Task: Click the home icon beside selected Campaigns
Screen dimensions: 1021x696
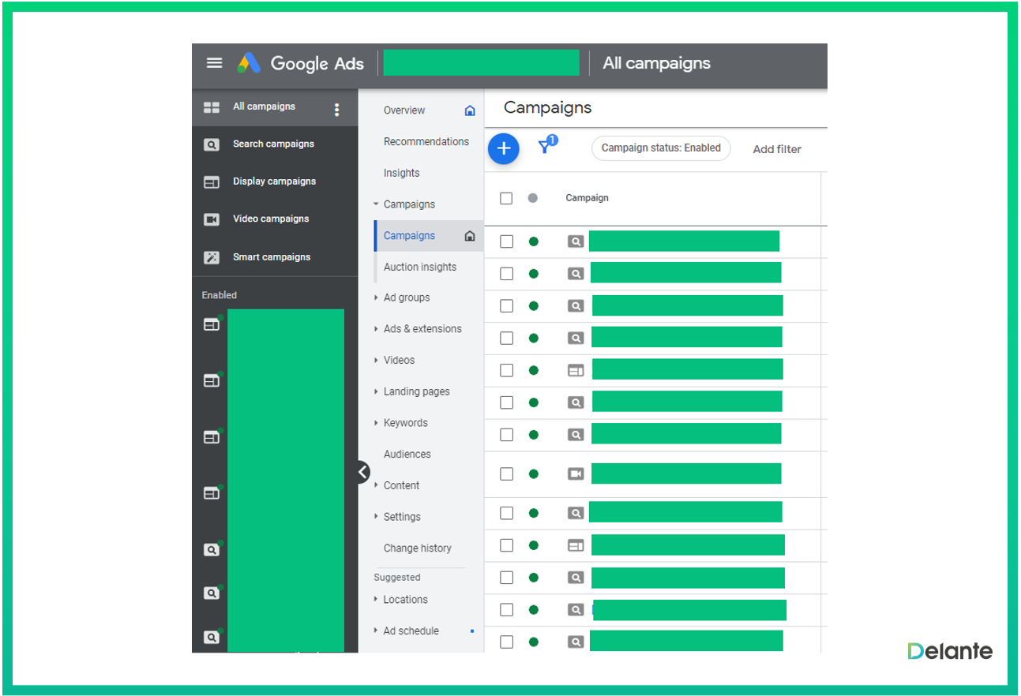Action: click(x=470, y=236)
